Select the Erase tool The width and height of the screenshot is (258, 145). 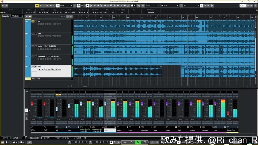[98, 6]
